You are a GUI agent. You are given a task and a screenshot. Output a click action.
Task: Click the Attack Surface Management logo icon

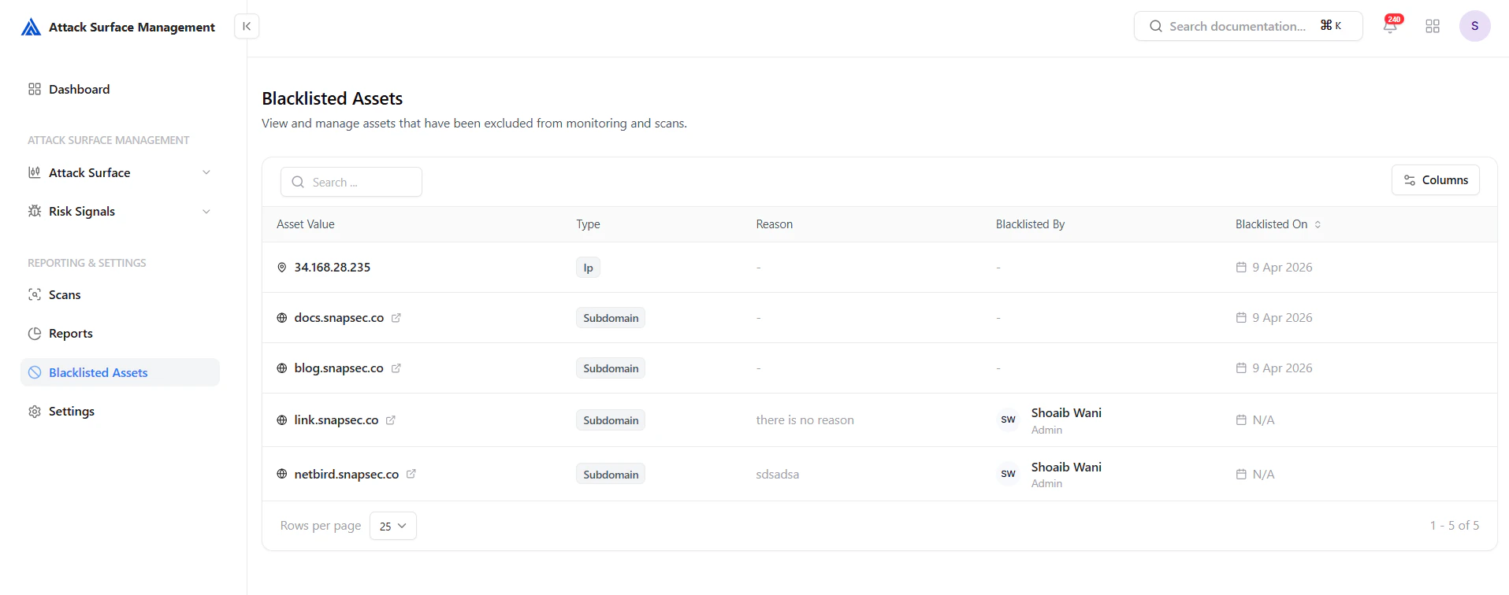[31, 27]
